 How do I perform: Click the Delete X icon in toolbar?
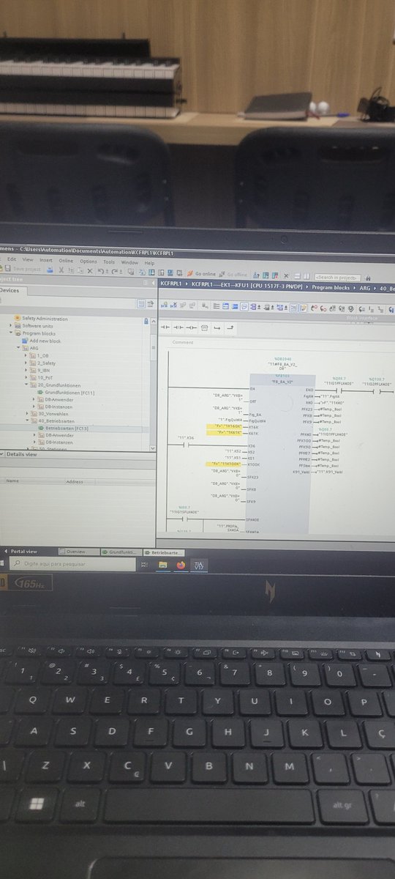(89, 271)
